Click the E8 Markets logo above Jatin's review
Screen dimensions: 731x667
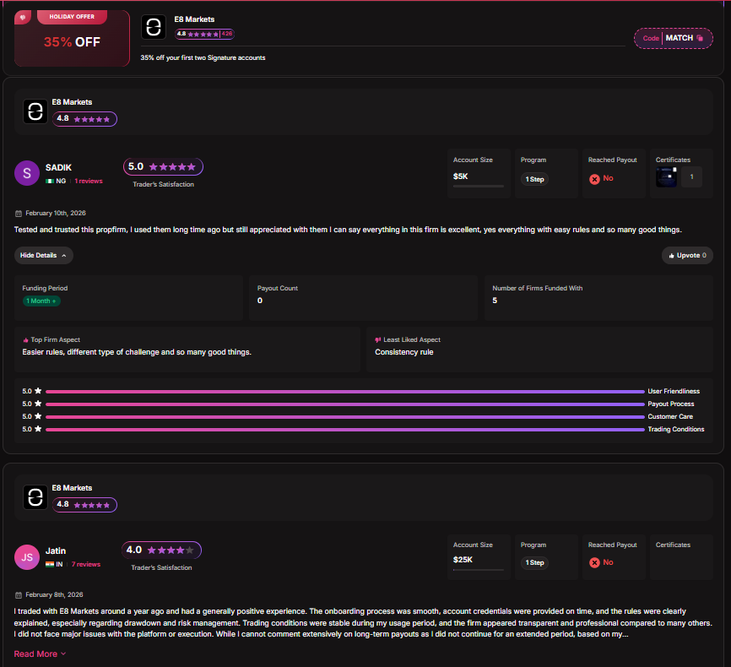[35, 497]
